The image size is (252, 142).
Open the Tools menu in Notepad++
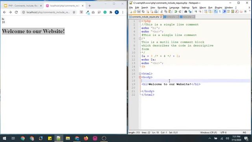pos(195,7)
